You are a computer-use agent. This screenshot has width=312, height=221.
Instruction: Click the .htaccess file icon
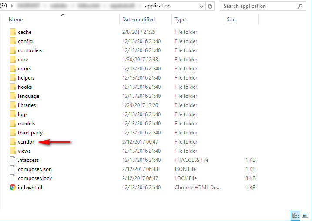(13, 160)
